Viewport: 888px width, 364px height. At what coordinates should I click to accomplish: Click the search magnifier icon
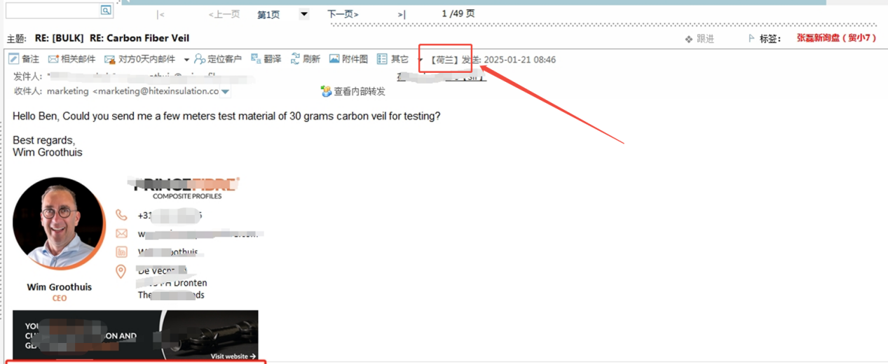point(105,10)
